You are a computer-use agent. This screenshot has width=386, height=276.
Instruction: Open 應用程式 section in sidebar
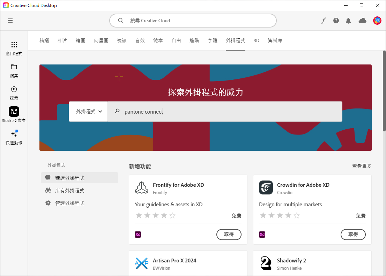point(14,48)
